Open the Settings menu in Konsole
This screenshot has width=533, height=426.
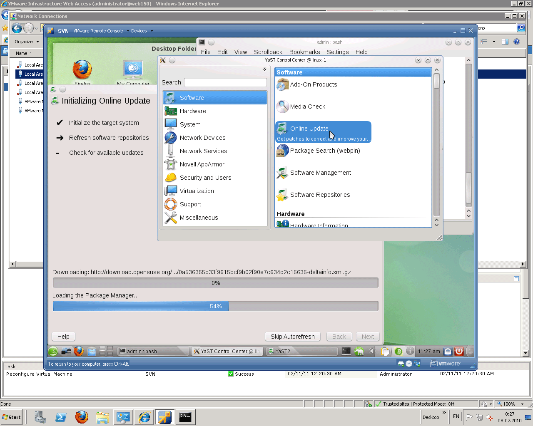338,52
